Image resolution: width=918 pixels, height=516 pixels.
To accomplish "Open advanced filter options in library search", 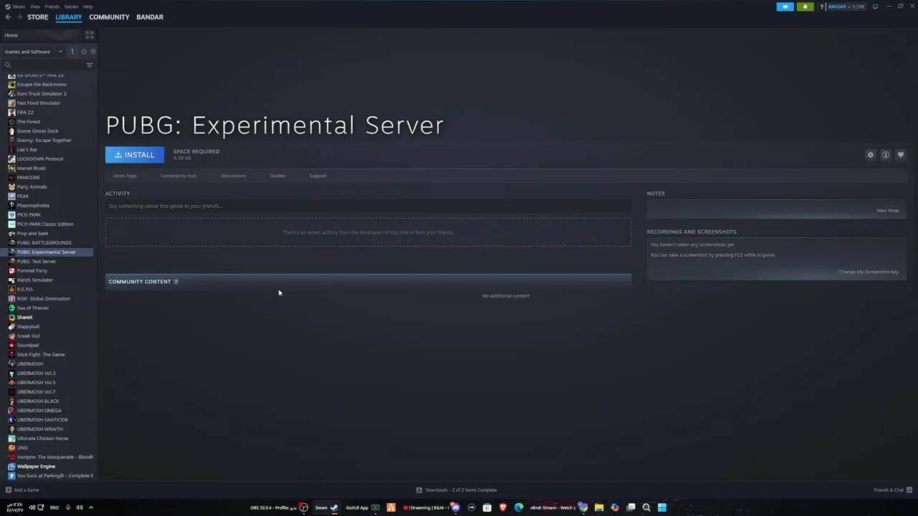I will click(x=90, y=65).
